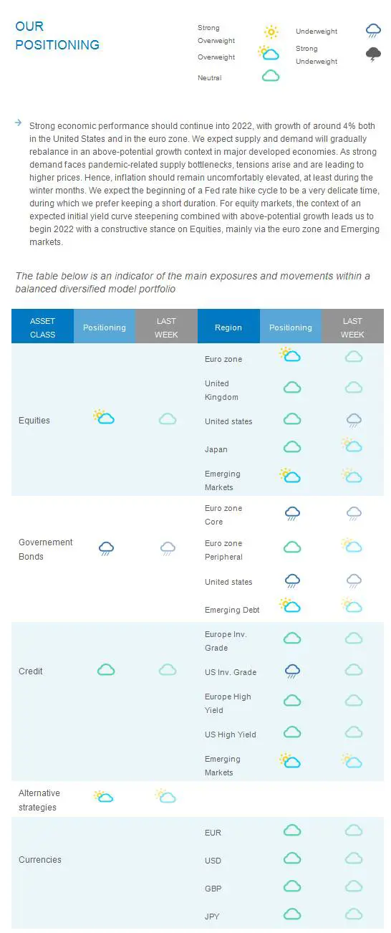Click US Inv. Grade underweight rain icon
Viewport: 391px width, 933px height.
[x=292, y=671]
